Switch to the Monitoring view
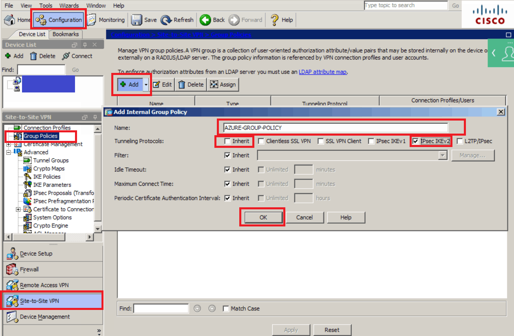The image size is (514, 336). (x=106, y=20)
